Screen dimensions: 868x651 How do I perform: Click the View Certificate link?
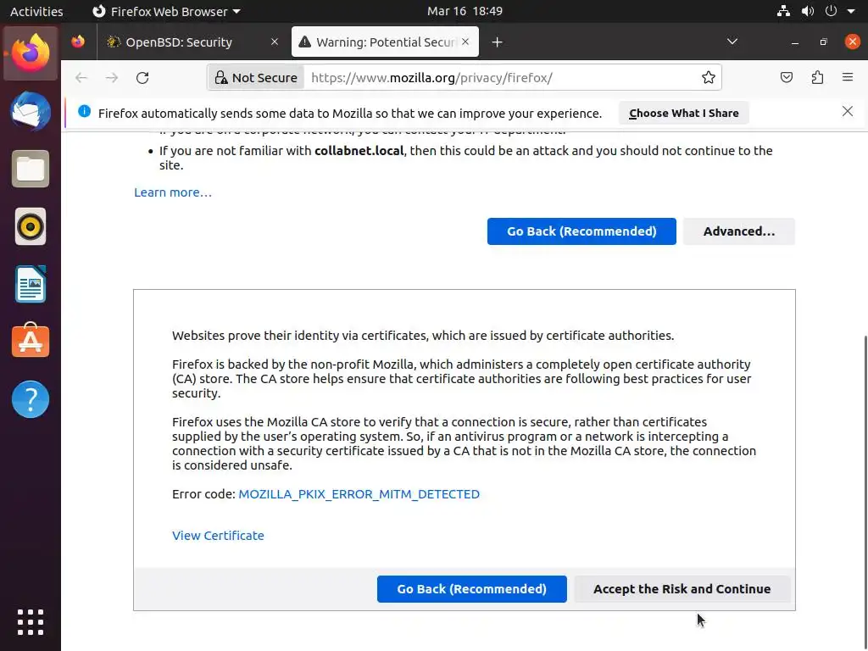218,536
